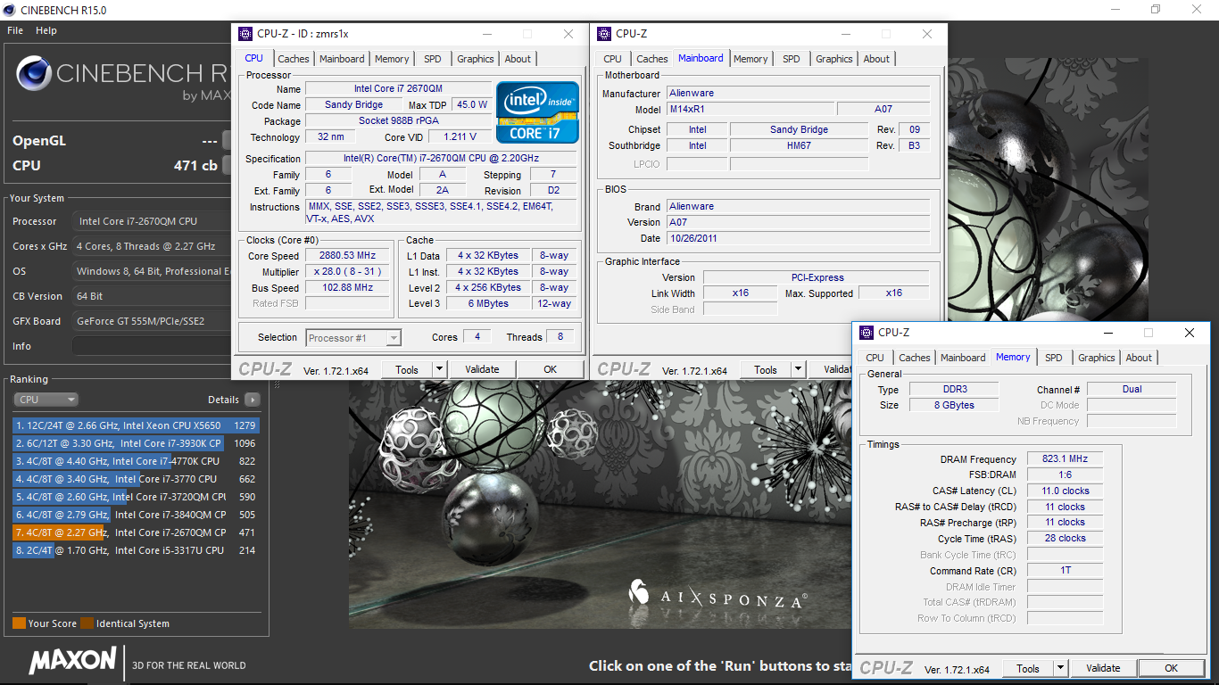Screen dimensions: 1219x685
Task: Click the Cinebench app icon in title bar
Action: pyautogui.click(x=10, y=9)
